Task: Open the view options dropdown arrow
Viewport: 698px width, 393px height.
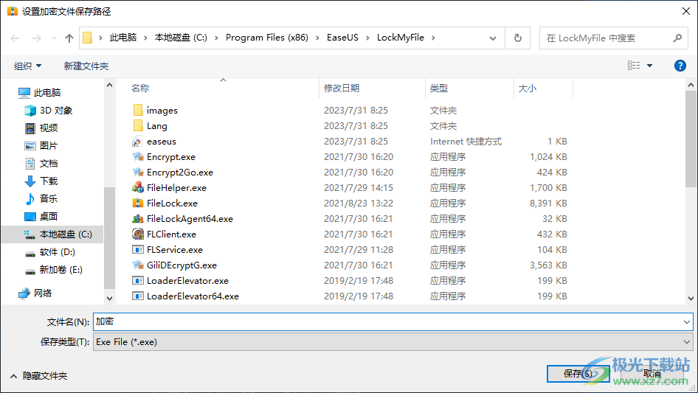Action: 649,66
